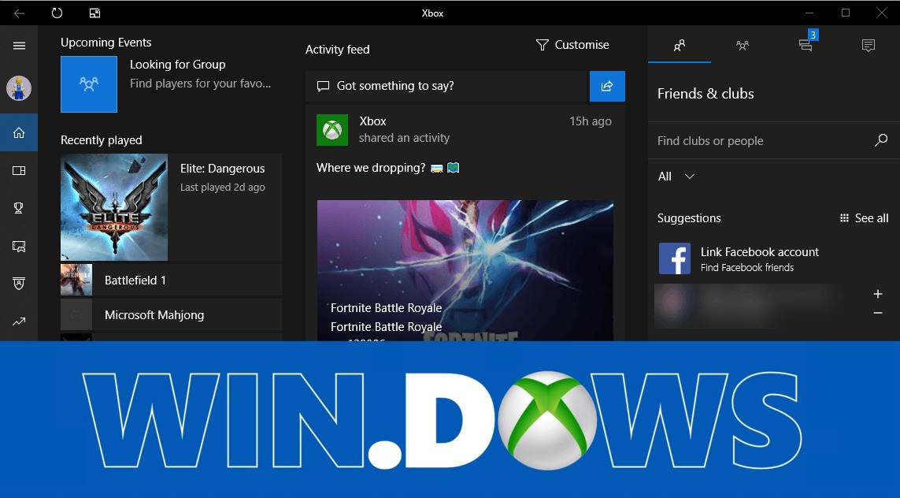Open the Clubs shield icon
Viewport: 900px width, 498px height.
click(x=19, y=283)
